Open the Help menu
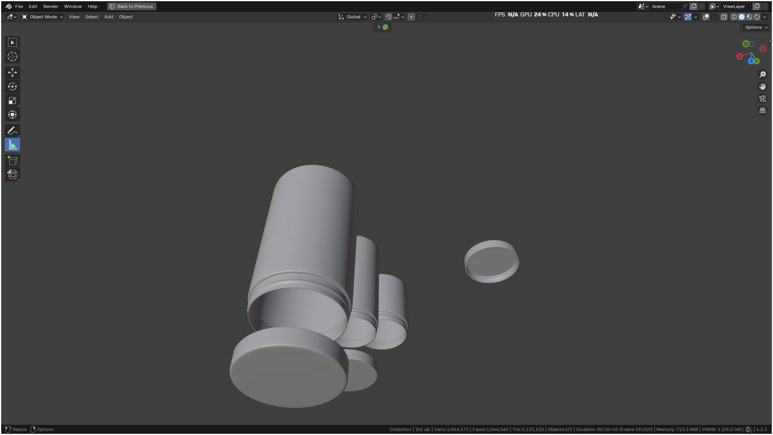Image resolution: width=773 pixels, height=435 pixels. [92, 6]
